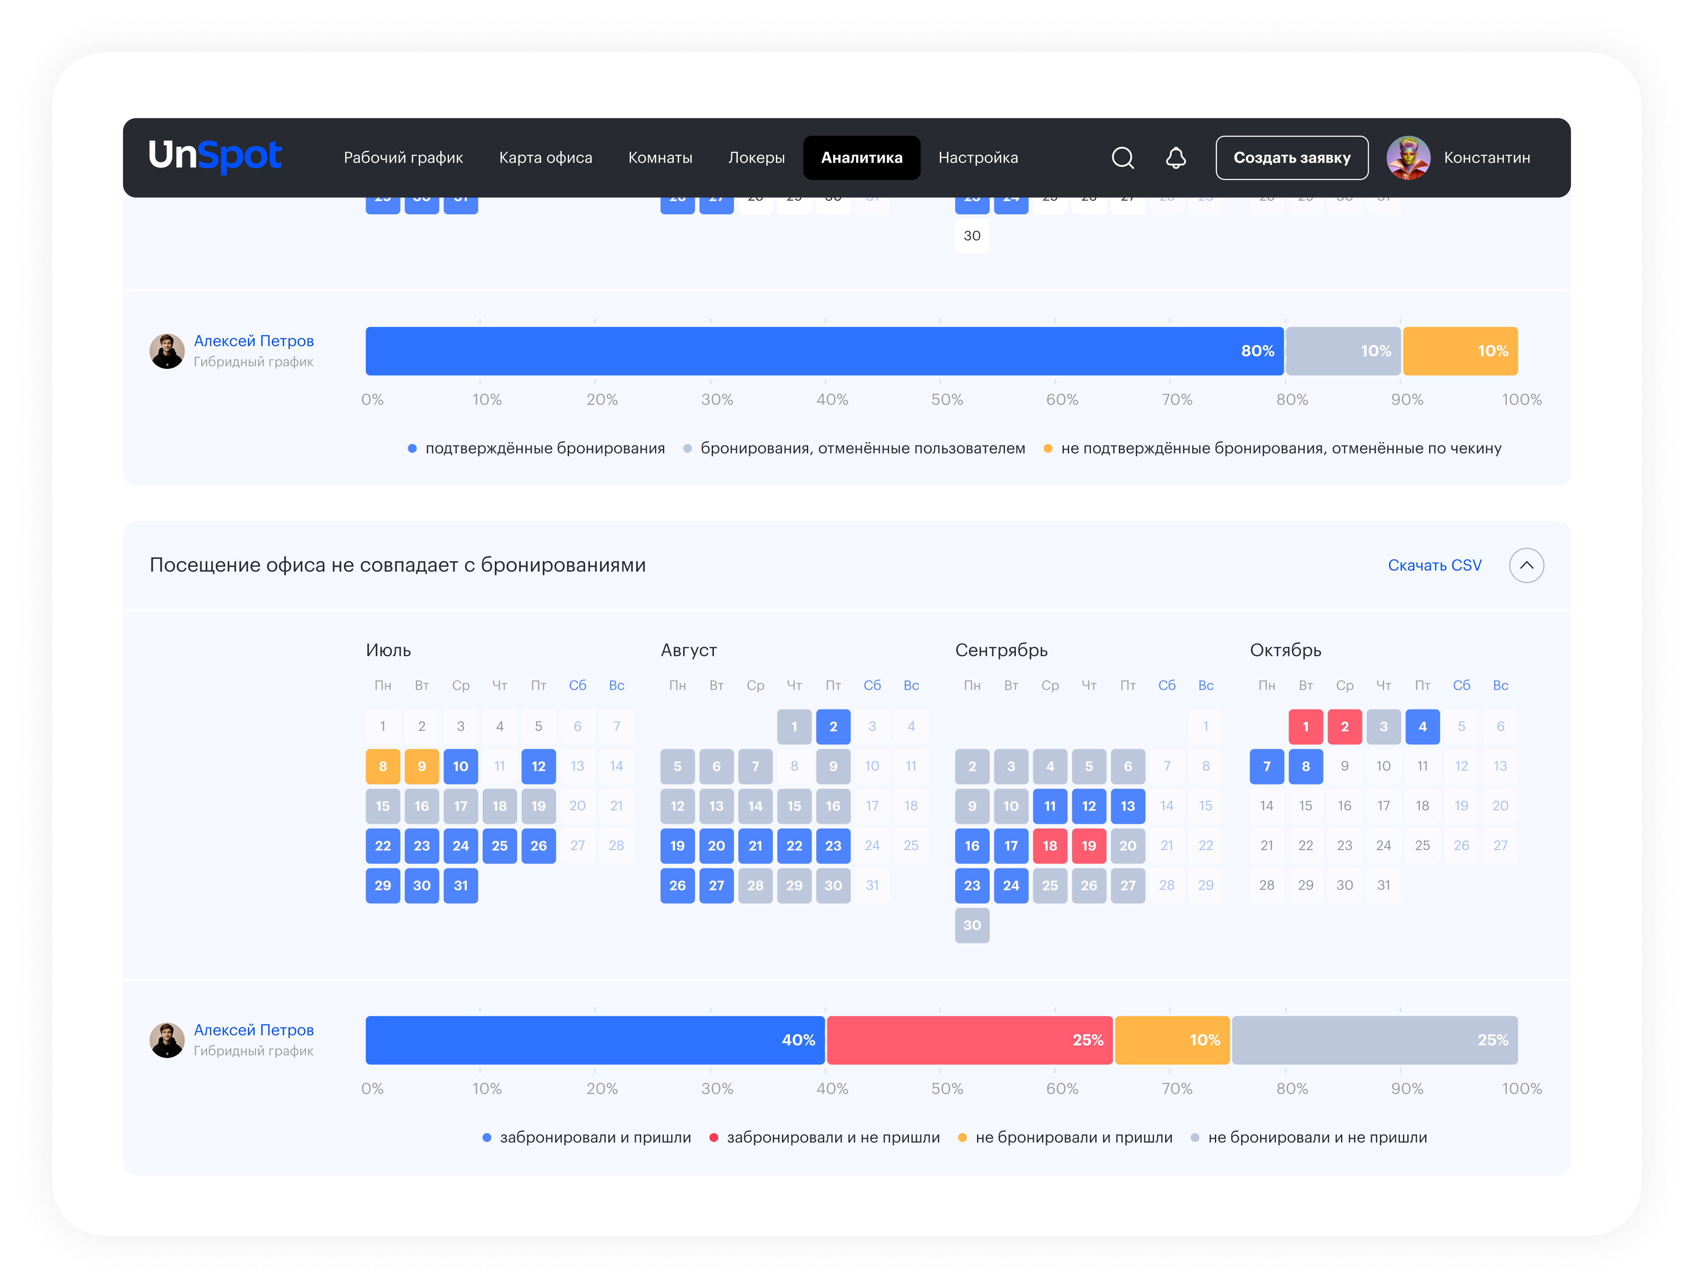Download report via Скачать CSV
This screenshot has height=1288, width=1694.
pyautogui.click(x=1434, y=566)
